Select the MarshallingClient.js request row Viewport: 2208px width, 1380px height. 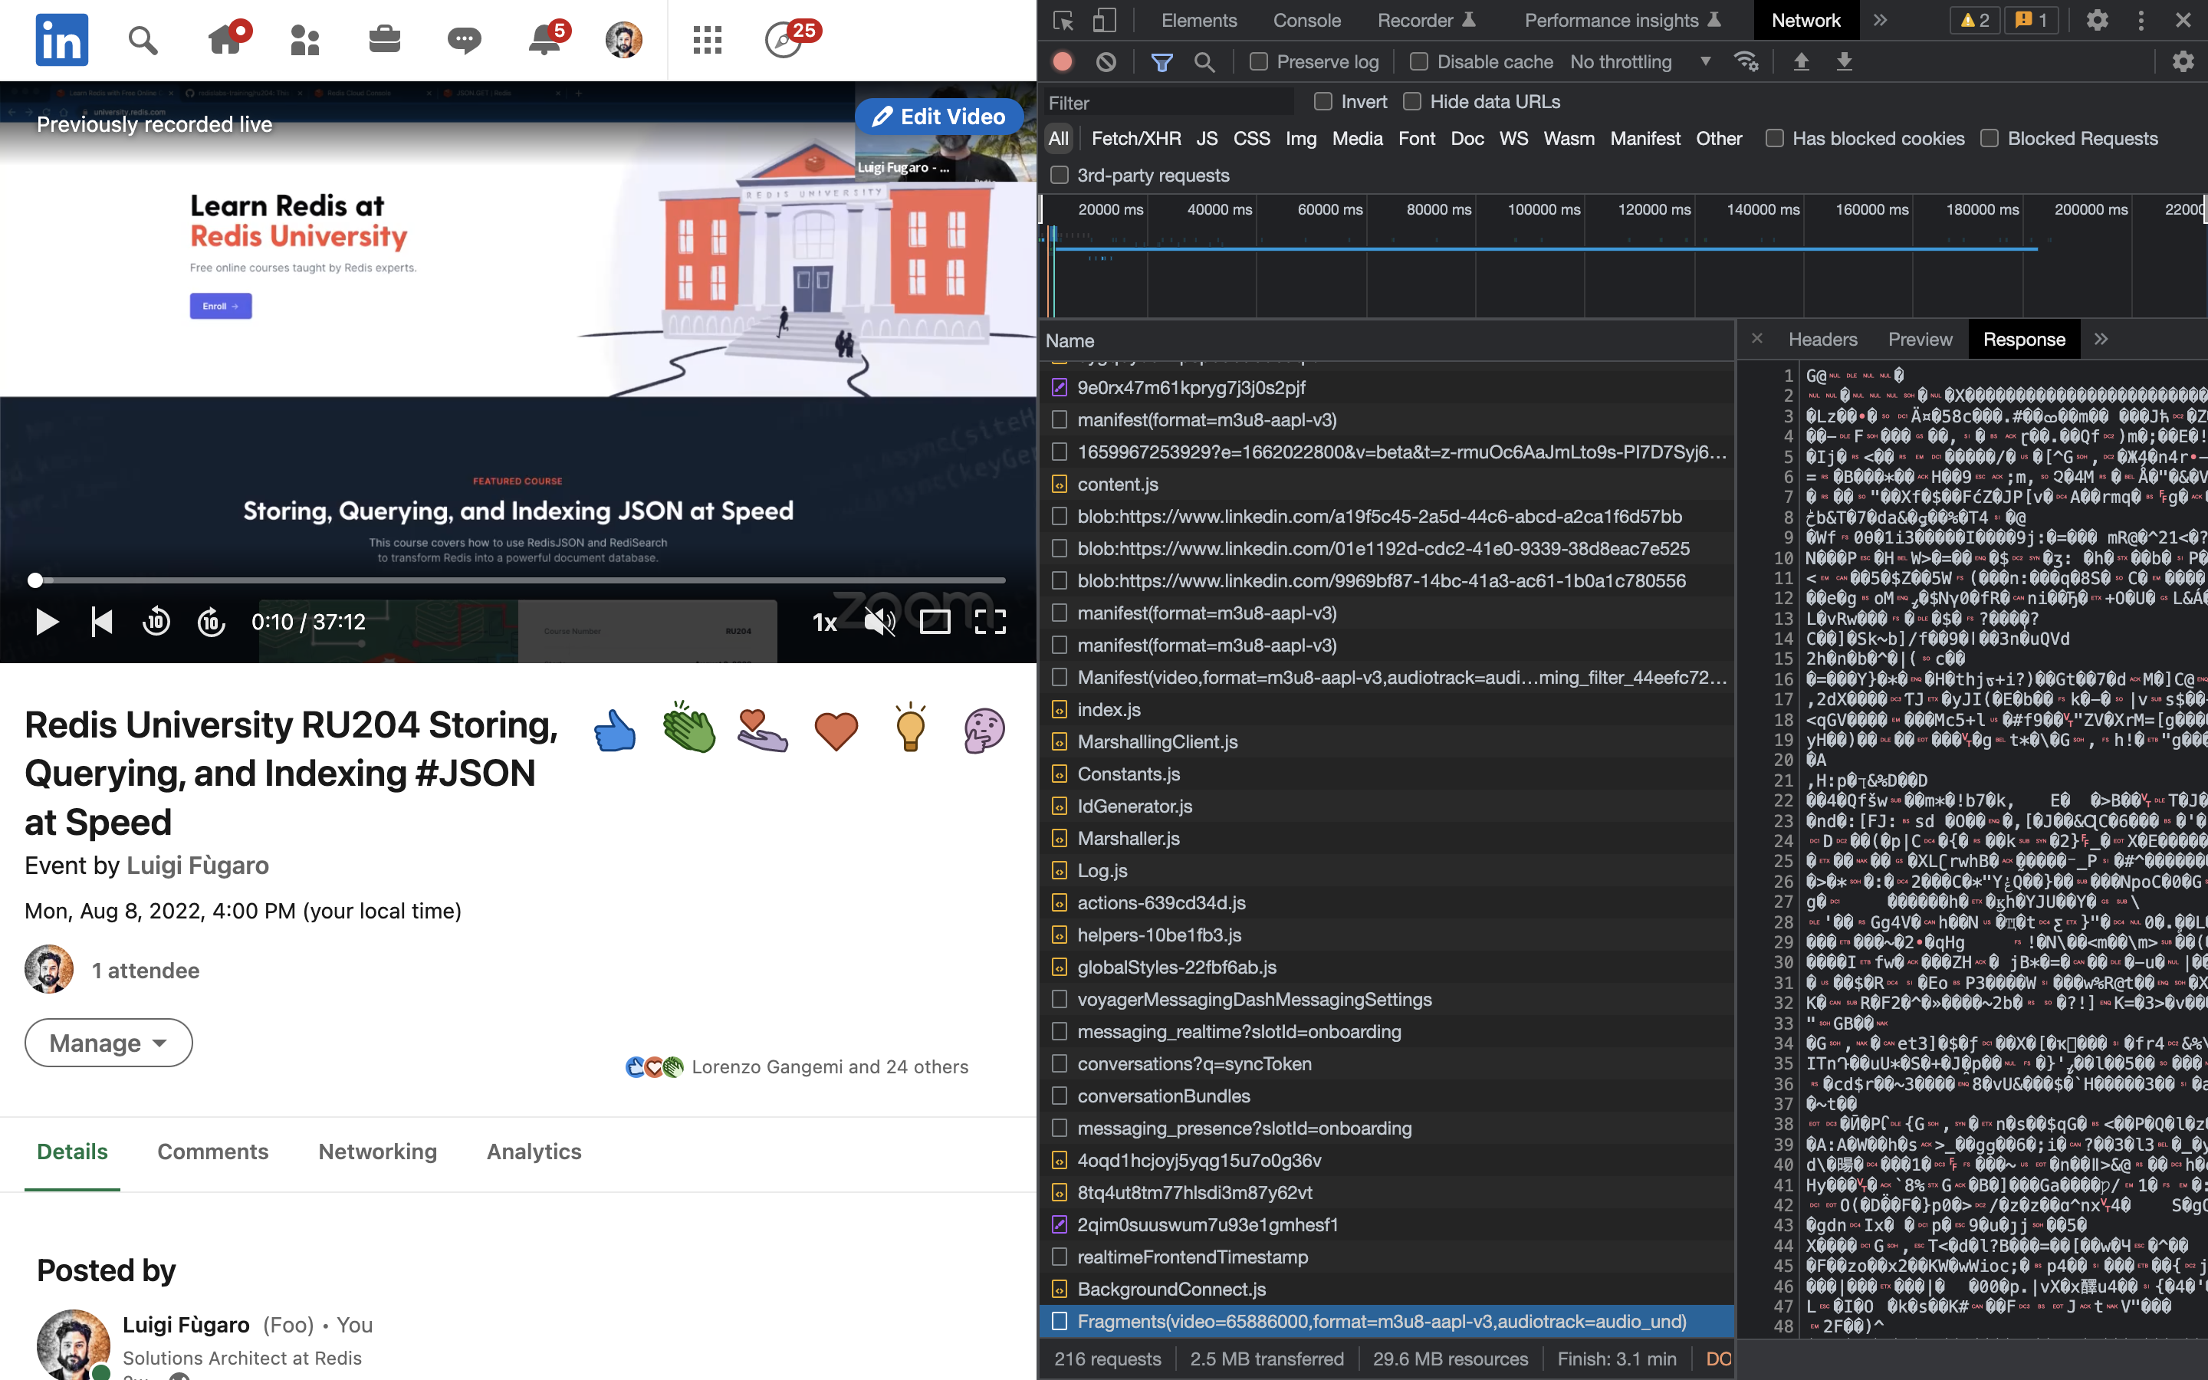(x=1387, y=742)
